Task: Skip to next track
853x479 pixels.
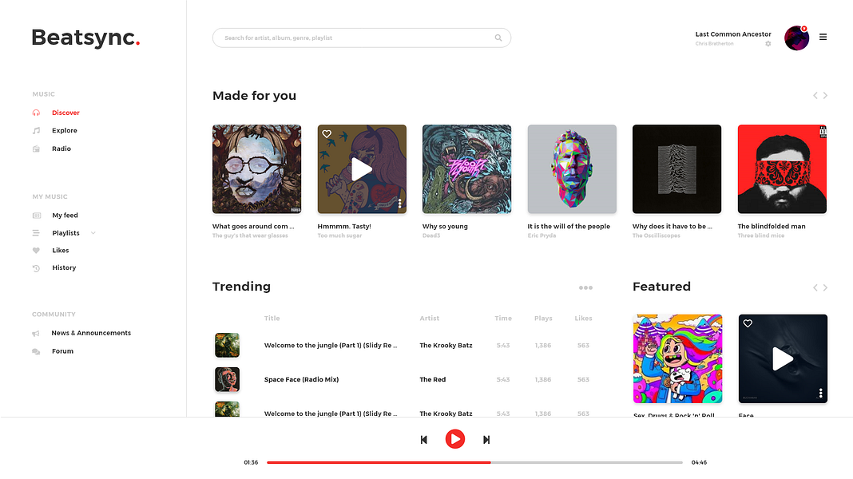Action: tap(486, 440)
